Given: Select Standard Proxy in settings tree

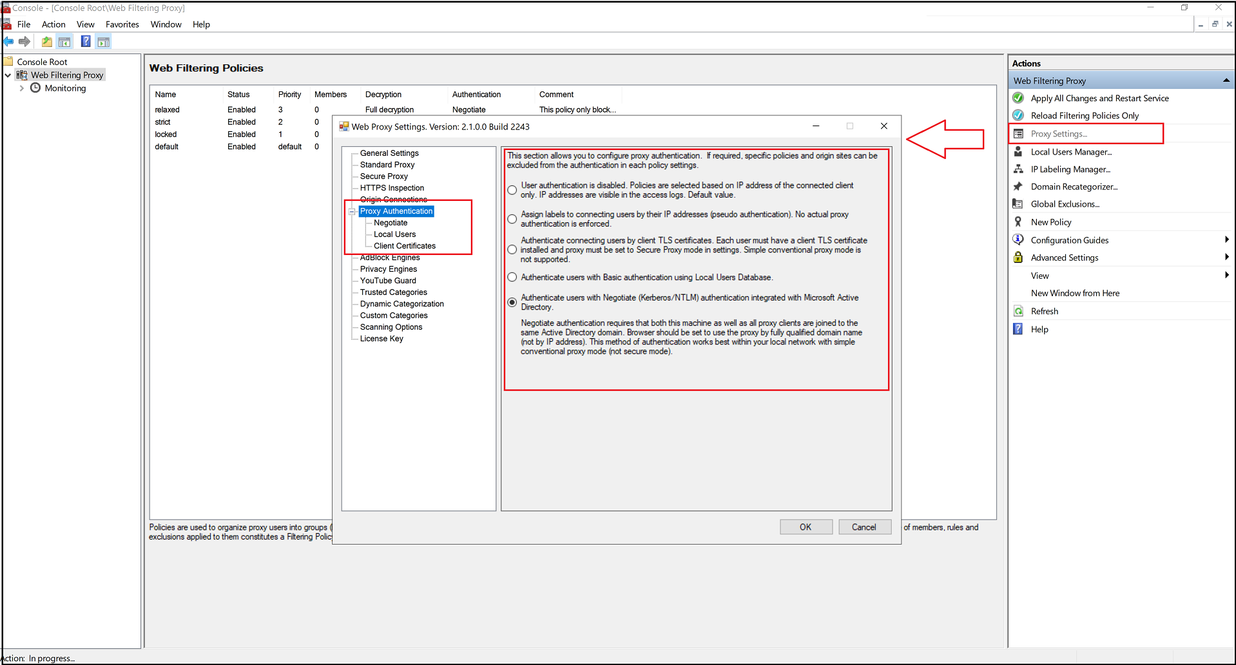Looking at the screenshot, I should (387, 165).
